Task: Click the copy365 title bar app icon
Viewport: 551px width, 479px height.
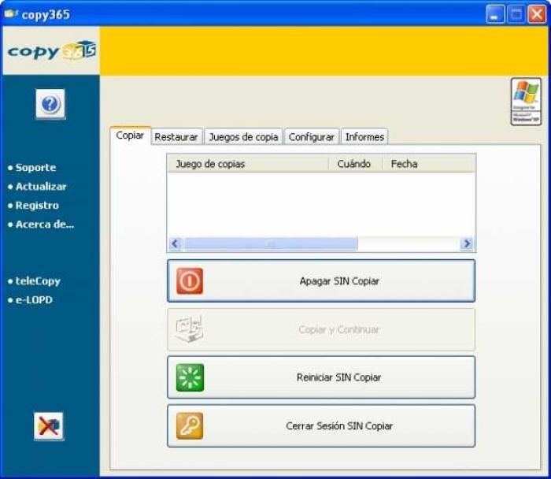Action: pyautogui.click(x=11, y=13)
